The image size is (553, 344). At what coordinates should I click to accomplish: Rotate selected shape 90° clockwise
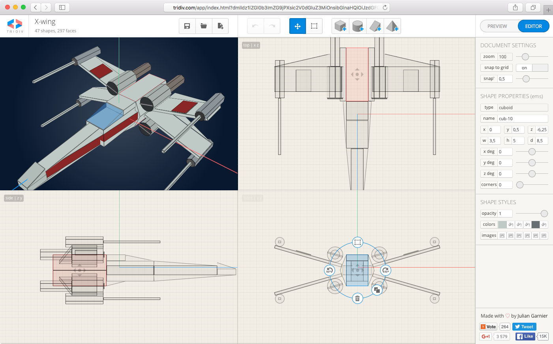(x=386, y=270)
